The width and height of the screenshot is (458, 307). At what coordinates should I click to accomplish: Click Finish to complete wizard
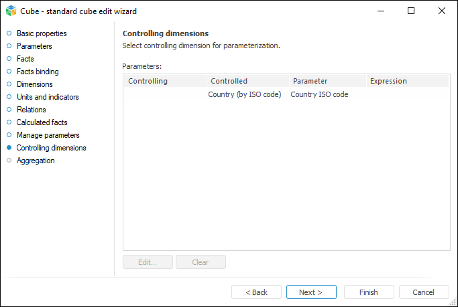pyautogui.click(x=368, y=292)
